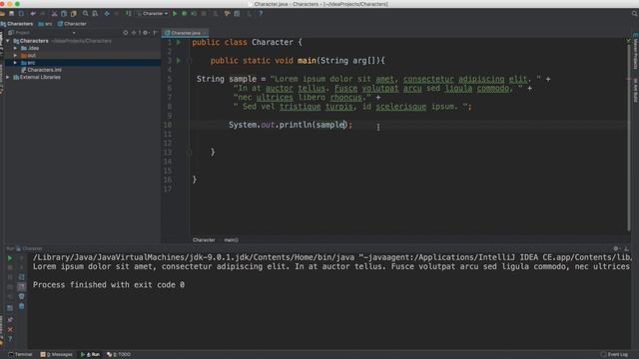Open Project panel settings gear
The width and height of the screenshot is (639, 359).
click(x=146, y=33)
